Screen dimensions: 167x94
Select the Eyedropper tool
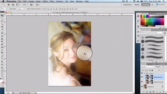[x=2, y=30]
